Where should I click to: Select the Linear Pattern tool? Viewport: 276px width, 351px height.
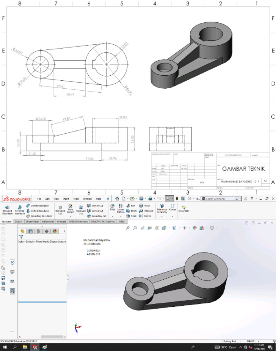121,208
